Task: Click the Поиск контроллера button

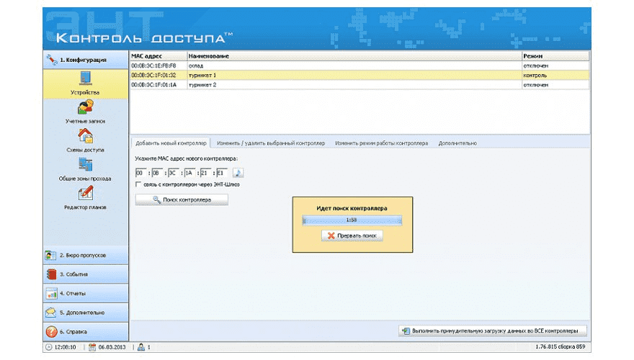Action: click(x=182, y=199)
